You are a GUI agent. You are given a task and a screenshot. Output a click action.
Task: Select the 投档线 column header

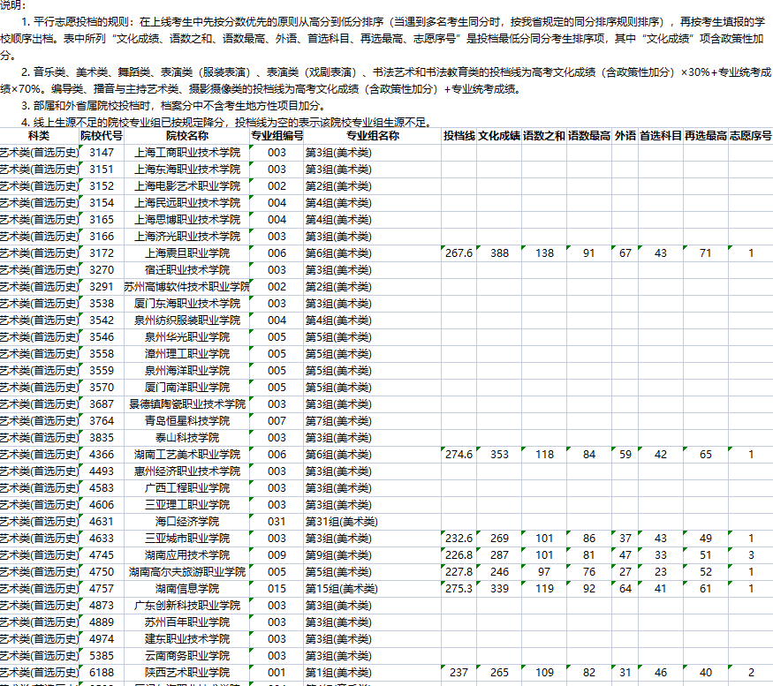coord(458,136)
